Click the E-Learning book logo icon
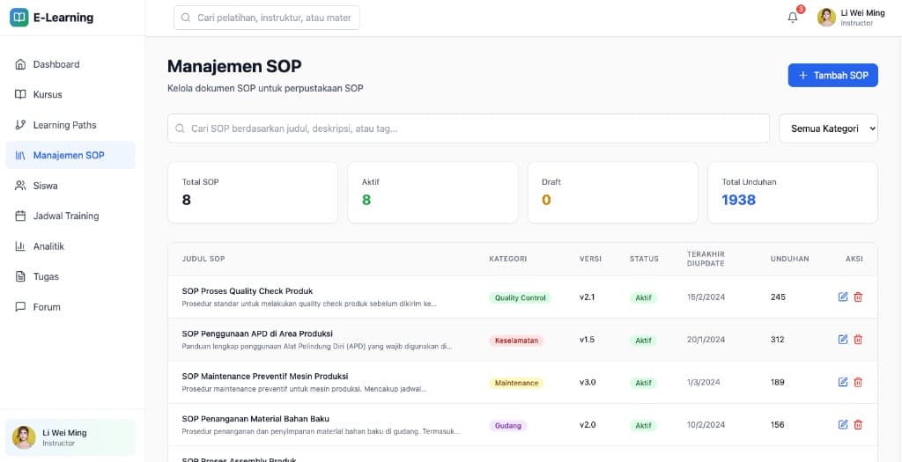 18,18
